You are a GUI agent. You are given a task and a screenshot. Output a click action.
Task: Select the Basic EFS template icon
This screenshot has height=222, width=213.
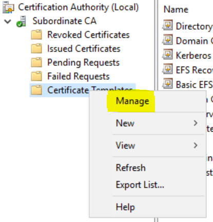pos(167,84)
